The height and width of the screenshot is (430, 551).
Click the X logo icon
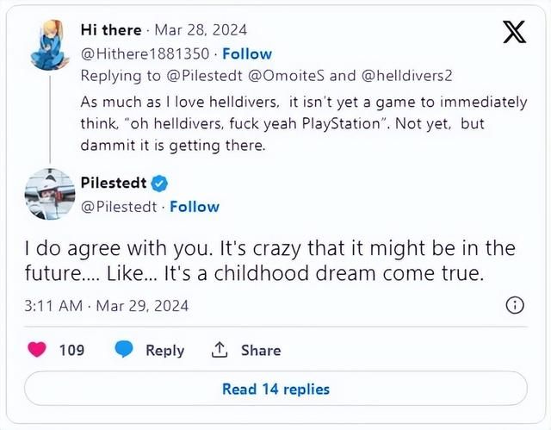tap(514, 33)
